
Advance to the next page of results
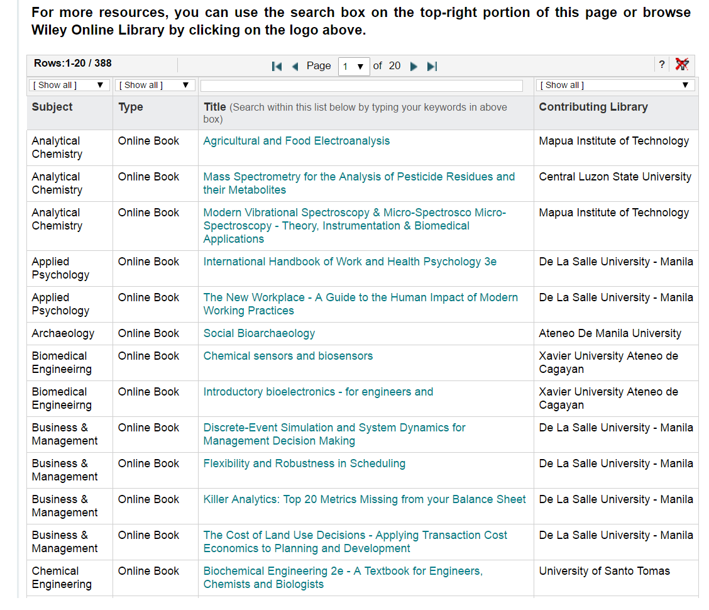(x=414, y=65)
